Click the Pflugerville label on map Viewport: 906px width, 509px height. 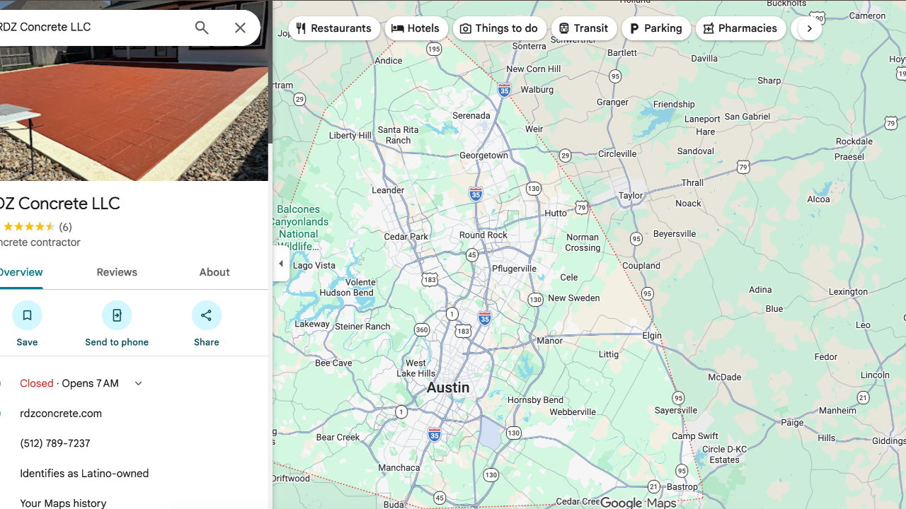(515, 269)
